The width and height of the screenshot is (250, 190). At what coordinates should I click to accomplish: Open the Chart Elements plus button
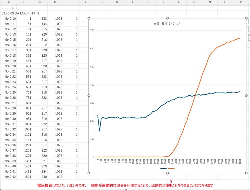249,21
